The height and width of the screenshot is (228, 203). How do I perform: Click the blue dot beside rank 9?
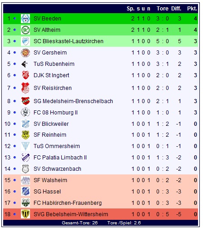[15, 112]
